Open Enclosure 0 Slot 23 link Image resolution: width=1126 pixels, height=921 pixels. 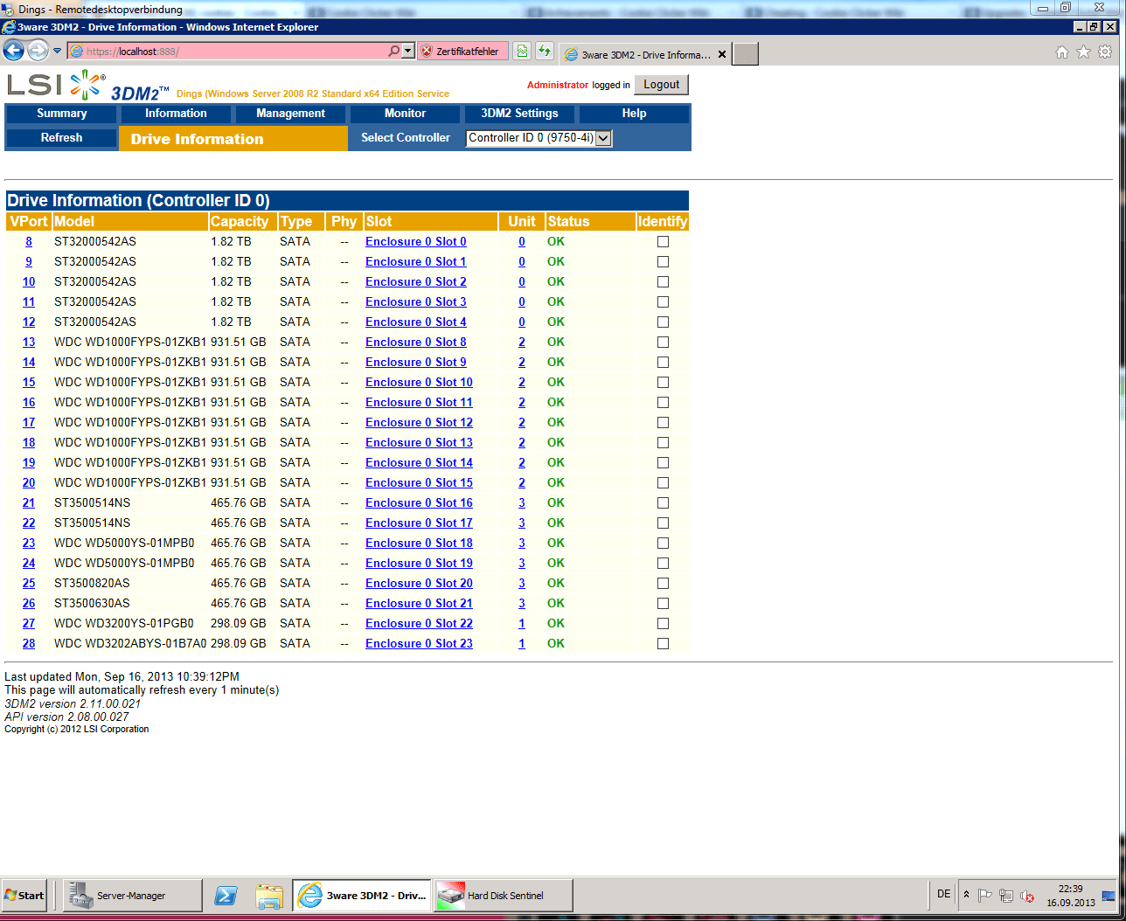pos(419,644)
